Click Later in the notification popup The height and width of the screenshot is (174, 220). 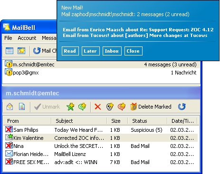(91, 51)
